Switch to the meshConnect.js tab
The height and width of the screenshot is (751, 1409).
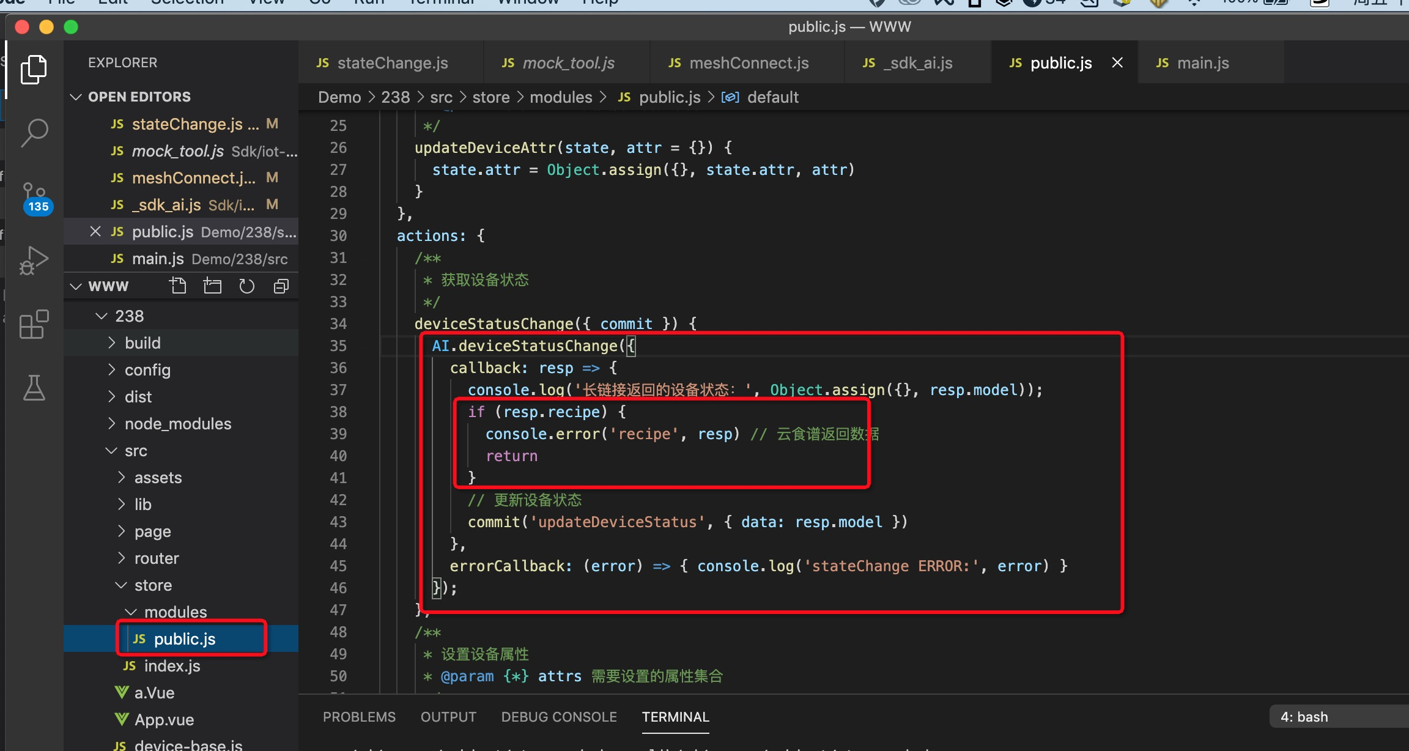pyautogui.click(x=747, y=62)
